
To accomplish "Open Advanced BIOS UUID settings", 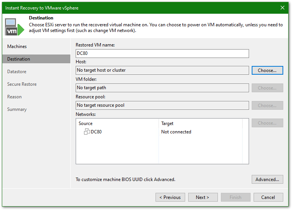I will pos(267,180).
